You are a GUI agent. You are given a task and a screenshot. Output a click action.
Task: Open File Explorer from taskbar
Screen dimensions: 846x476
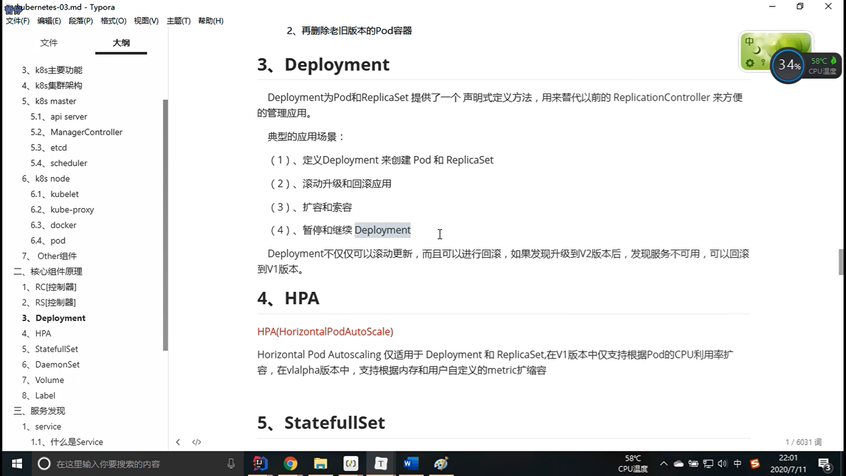[x=320, y=464]
